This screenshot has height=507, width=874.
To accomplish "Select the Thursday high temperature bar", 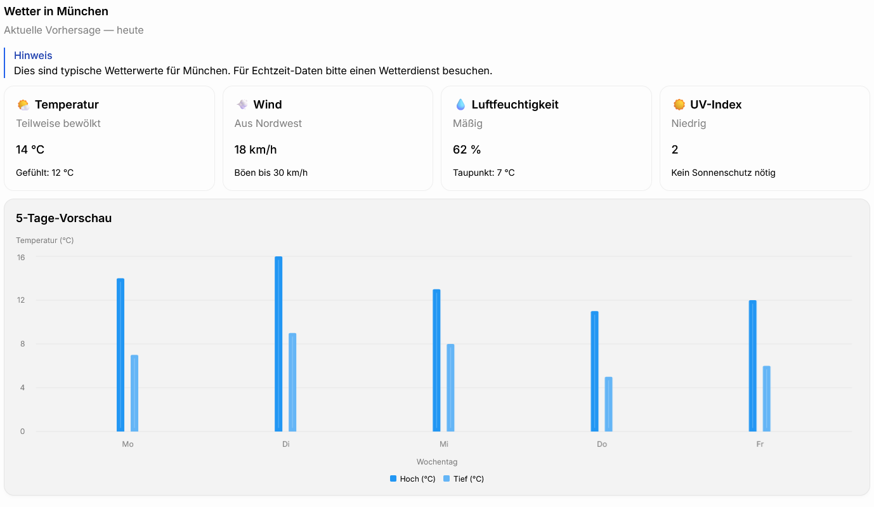I will (594, 371).
